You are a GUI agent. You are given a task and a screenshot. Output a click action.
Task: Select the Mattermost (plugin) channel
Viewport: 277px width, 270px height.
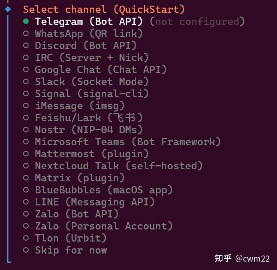[x=91, y=154]
